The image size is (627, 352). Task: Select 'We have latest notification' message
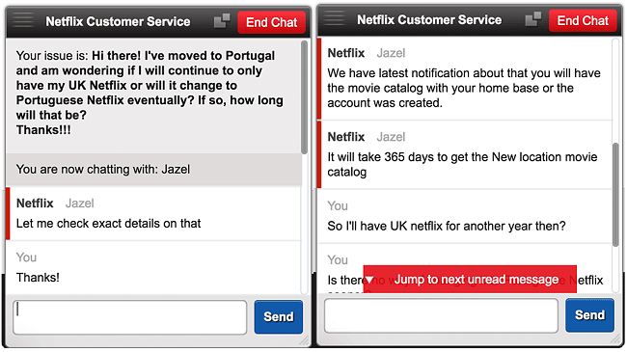tap(464, 88)
